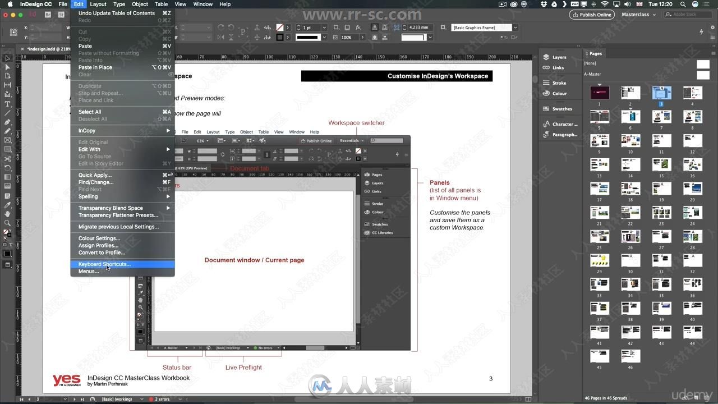
Task: Toggle preflight 2 errors indicator
Action: 160,400
